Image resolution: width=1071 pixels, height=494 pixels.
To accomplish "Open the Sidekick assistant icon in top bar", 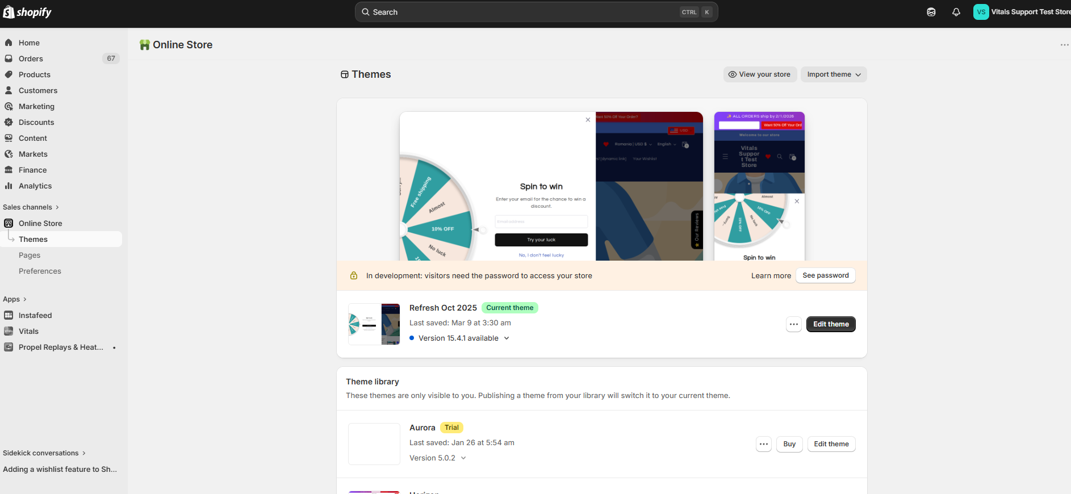I will pos(931,12).
